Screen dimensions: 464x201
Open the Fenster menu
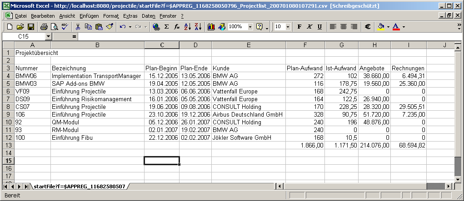click(168, 16)
